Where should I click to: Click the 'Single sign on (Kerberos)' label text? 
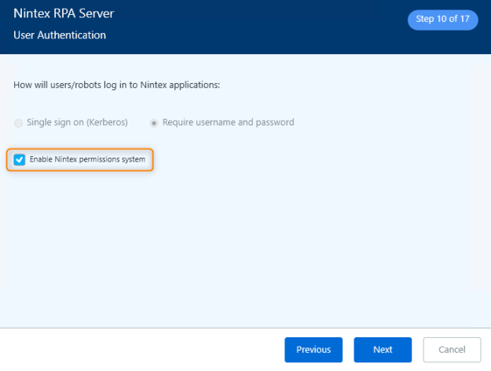(x=77, y=123)
